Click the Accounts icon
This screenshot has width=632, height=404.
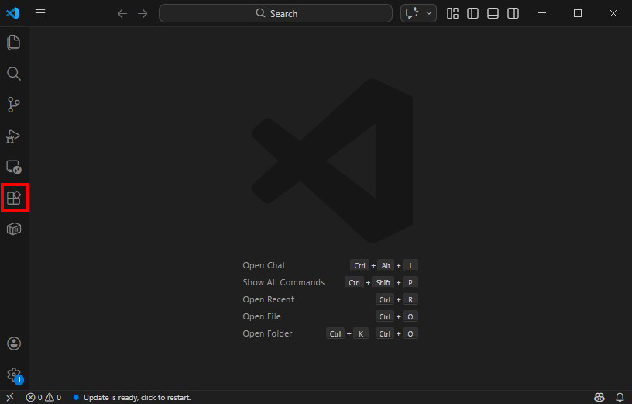coord(13,344)
